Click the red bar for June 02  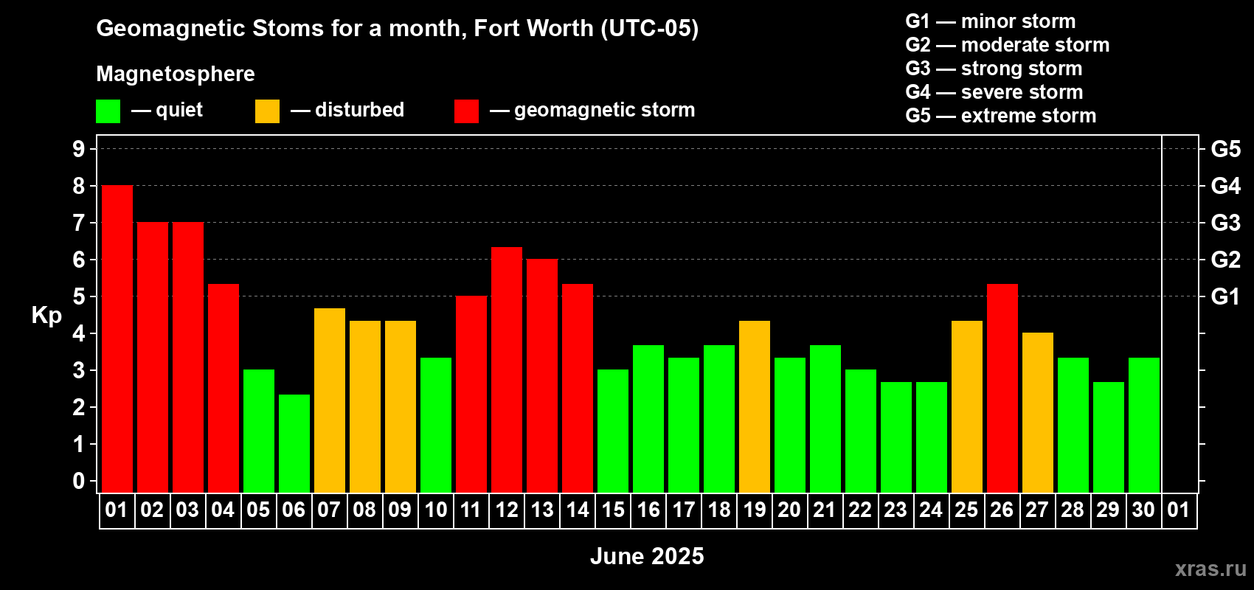pyautogui.click(x=153, y=357)
